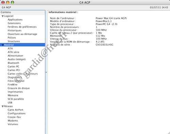Click the serial number CK01803LHSG
The image size is (170, 134).
point(104,45)
